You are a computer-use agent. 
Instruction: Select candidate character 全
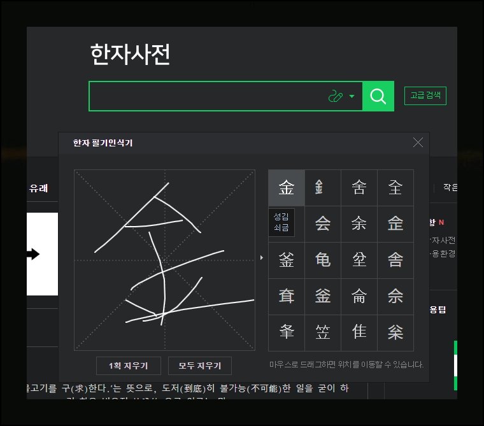click(395, 188)
